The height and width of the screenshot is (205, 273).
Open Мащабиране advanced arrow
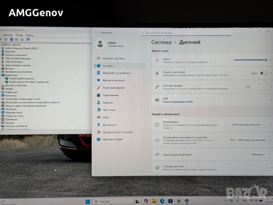tap(271, 125)
